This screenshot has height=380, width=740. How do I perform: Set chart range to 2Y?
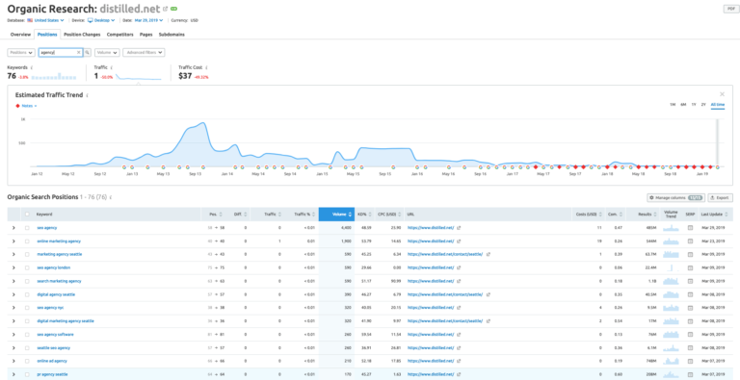tap(703, 105)
